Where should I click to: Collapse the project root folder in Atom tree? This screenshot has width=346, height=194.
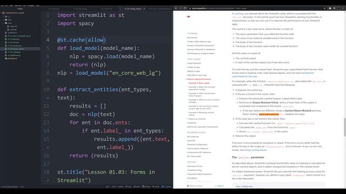coord(1,13)
